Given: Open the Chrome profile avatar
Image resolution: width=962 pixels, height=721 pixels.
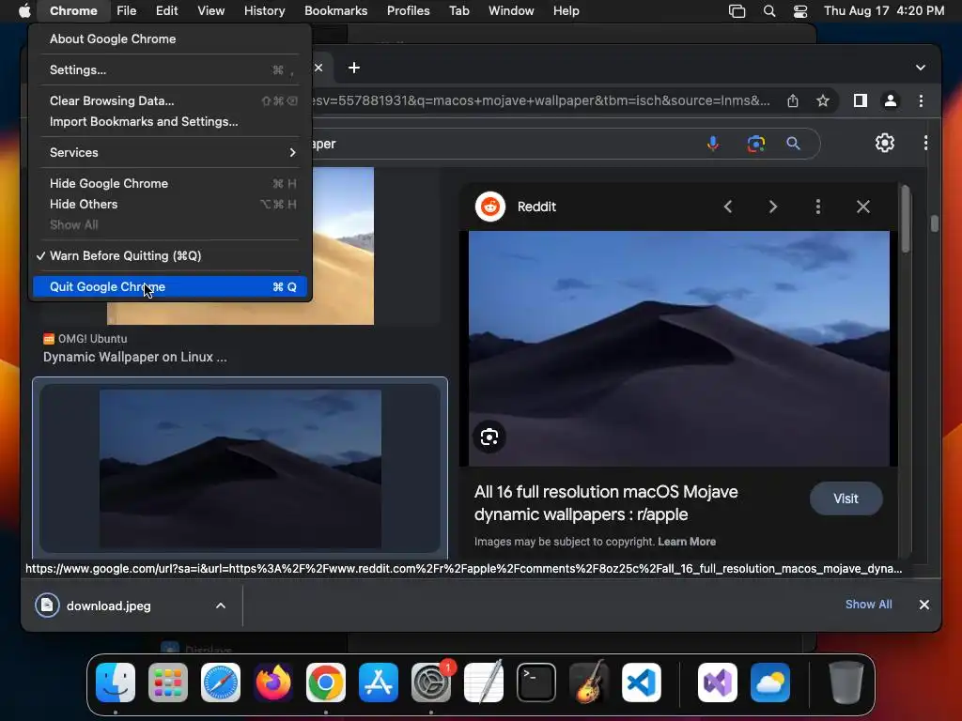Looking at the screenshot, I should (x=891, y=100).
